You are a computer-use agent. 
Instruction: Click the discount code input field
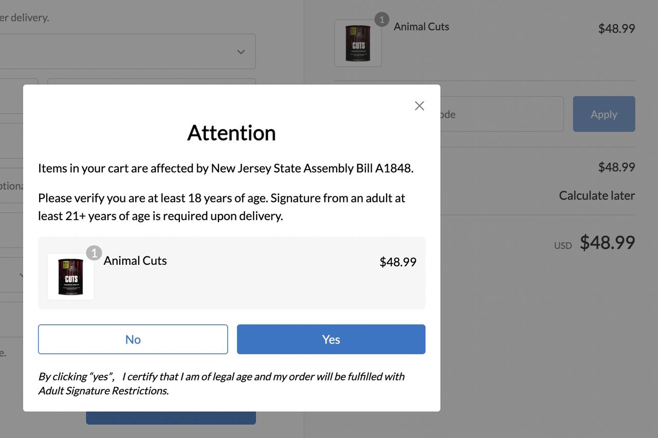pos(501,114)
